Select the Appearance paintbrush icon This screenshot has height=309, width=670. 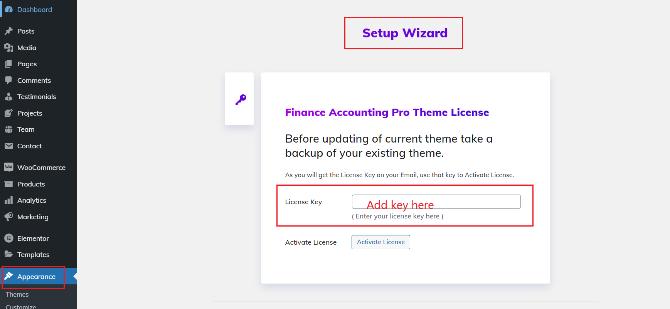click(9, 276)
